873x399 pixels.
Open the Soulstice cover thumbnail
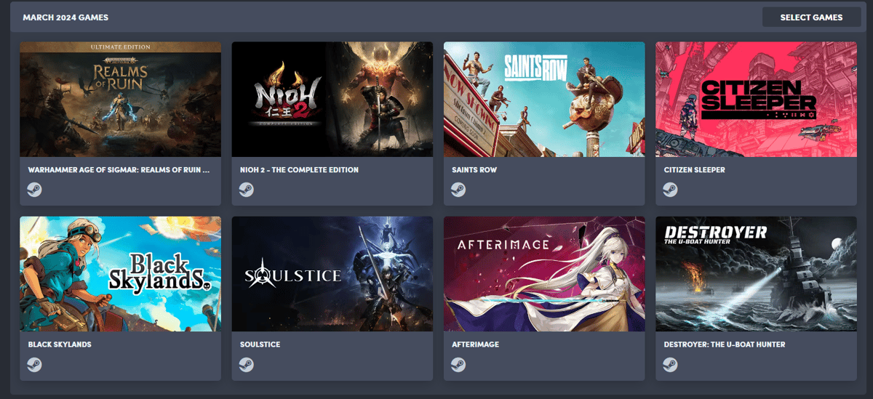click(332, 273)
